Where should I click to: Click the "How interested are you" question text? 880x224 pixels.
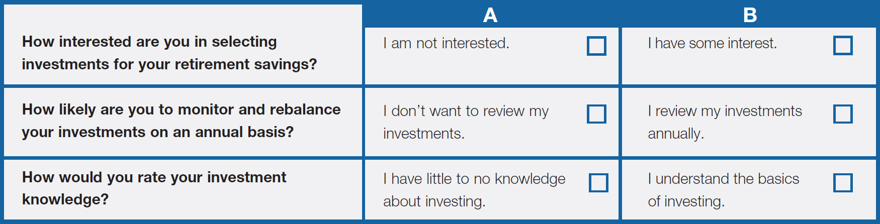169,53
